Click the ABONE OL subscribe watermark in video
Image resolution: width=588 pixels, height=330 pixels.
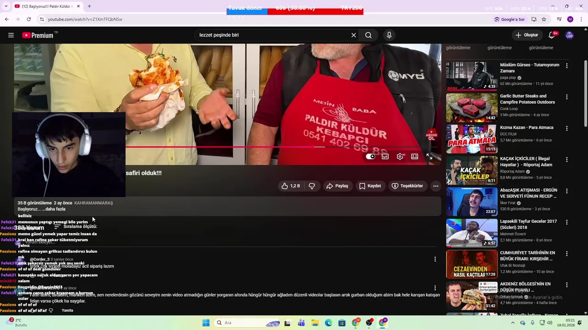pyautogui.click(x=431, y=135)
